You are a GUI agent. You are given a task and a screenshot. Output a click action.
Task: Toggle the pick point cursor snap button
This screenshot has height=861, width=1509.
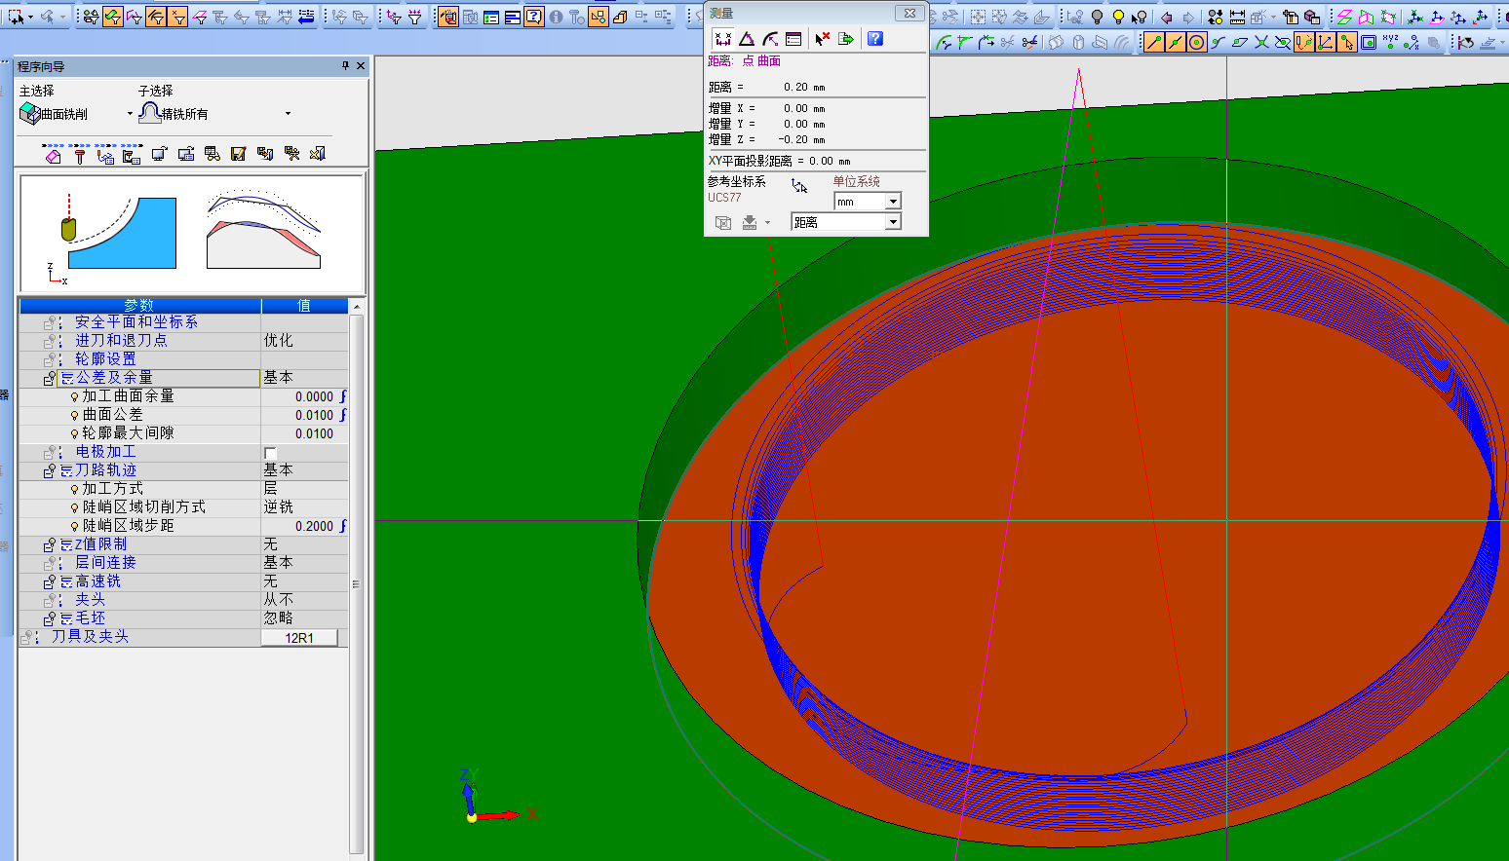coord(1347,42)
